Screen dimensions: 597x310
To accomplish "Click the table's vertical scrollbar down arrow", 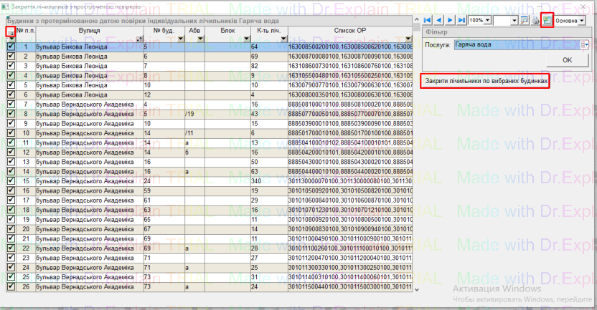I will coord(418,289).
